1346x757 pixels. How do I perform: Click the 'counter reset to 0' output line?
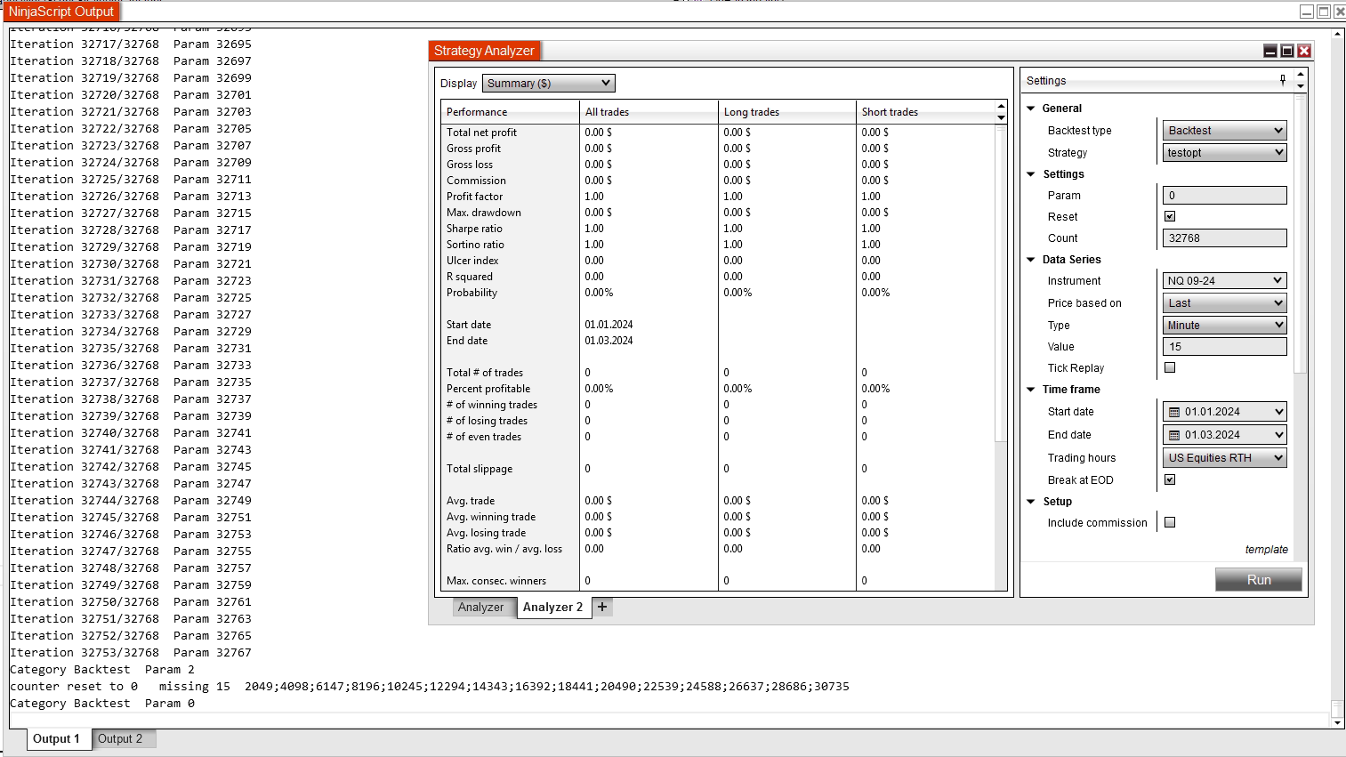point(430,687)
